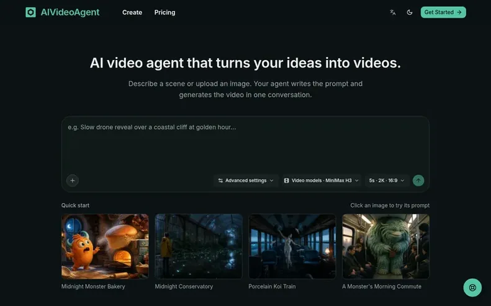Open the floating support help icon
This screenshot has height=306, width=491.
point(472,287)
